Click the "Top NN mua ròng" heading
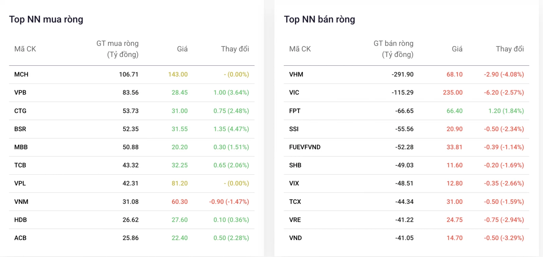The image size is (543, 257). pos(46,20)
